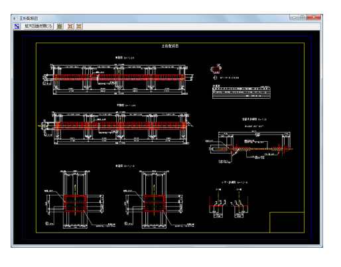Image resolution: width=341 pixels, height=267 pixels.
Task: Select the orange-centered zoom icon in toolbar
Action: (x=60, y=27)
